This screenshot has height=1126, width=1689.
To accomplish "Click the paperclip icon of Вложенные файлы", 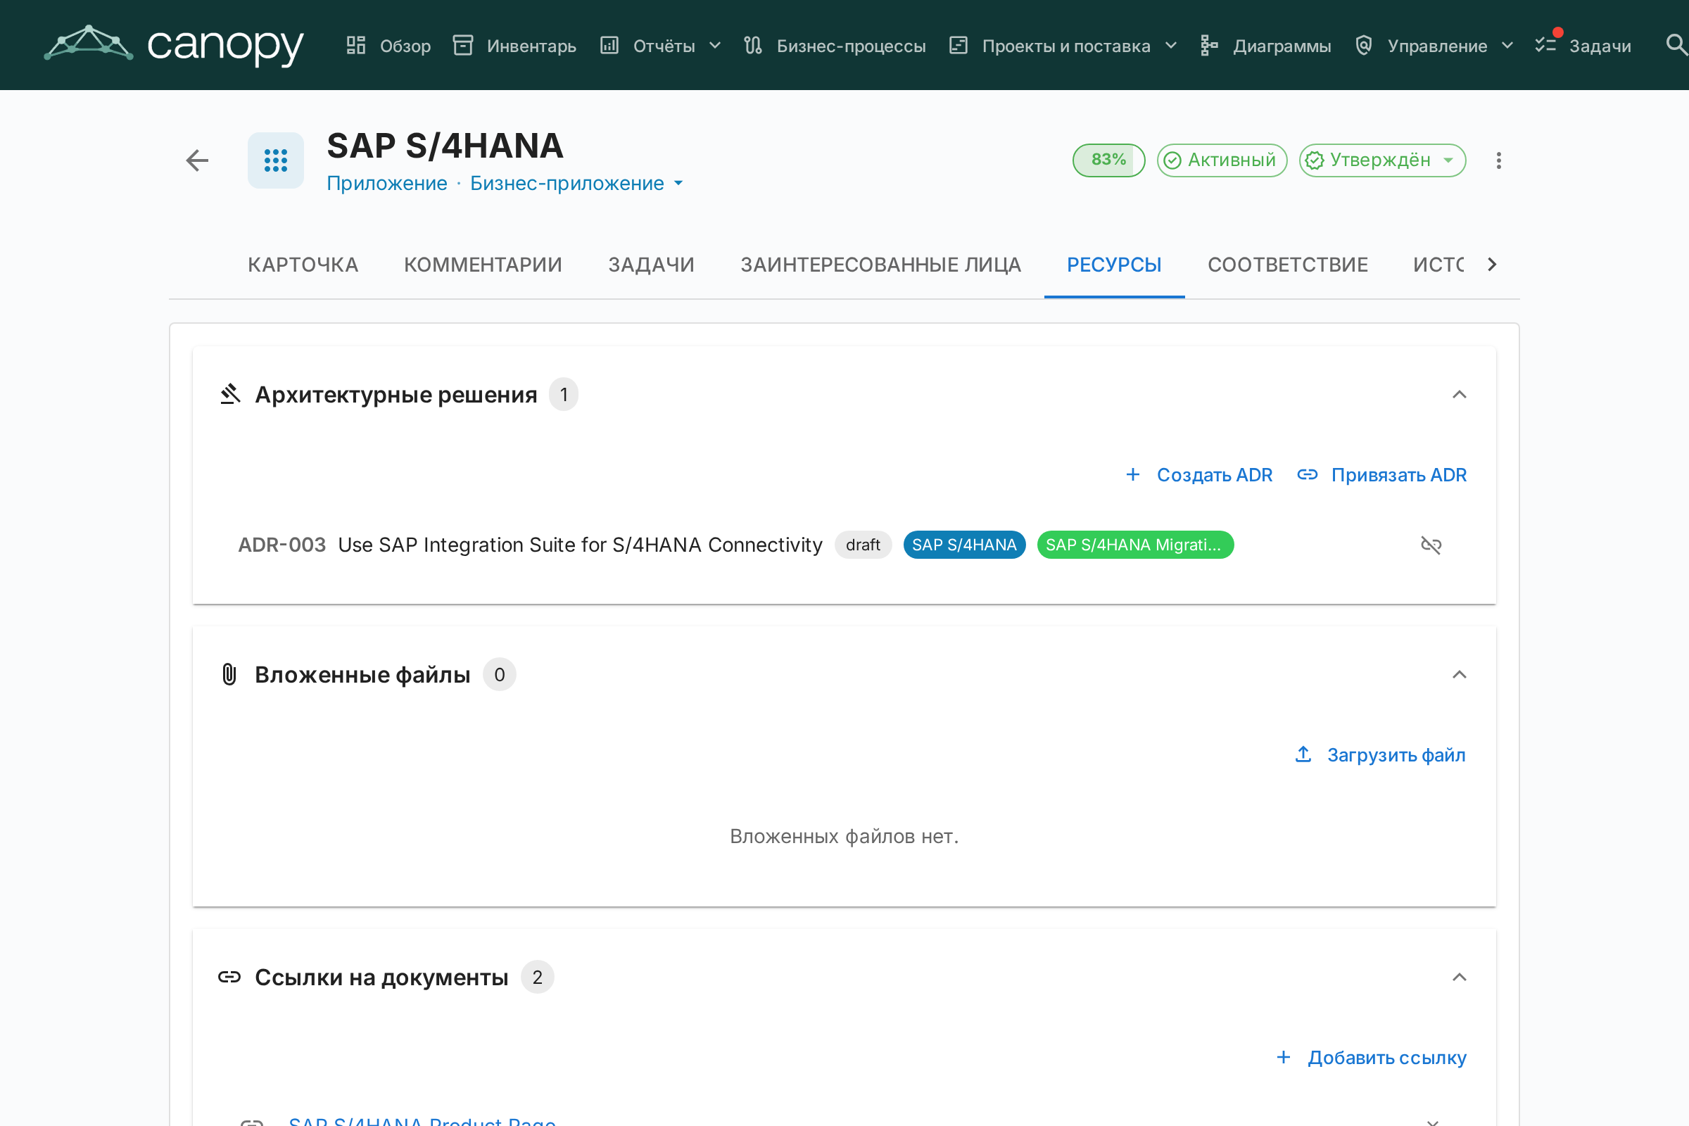I will pyautogui.click(x=229, y=674).
